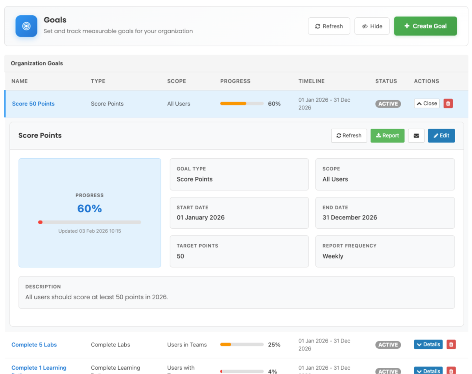Select the Edit pencil button

(441, 135)
